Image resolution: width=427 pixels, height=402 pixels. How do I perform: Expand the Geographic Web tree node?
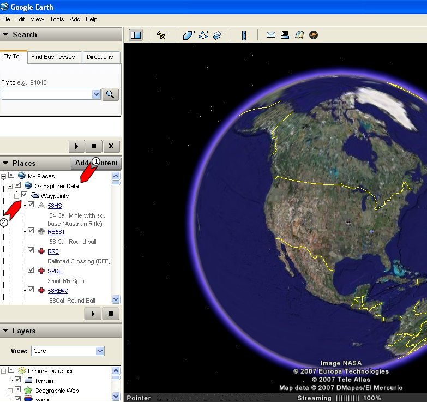[10, 391]
